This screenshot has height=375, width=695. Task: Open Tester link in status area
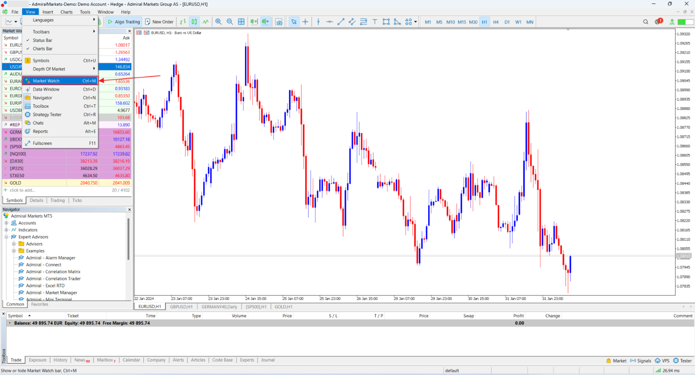point(682,361)
